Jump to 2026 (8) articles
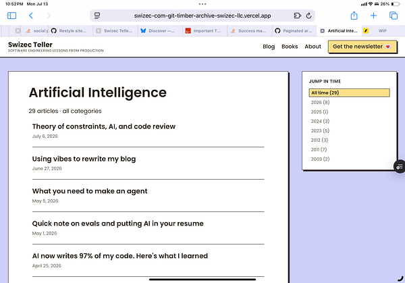The image size is (405, 283). 320,103
